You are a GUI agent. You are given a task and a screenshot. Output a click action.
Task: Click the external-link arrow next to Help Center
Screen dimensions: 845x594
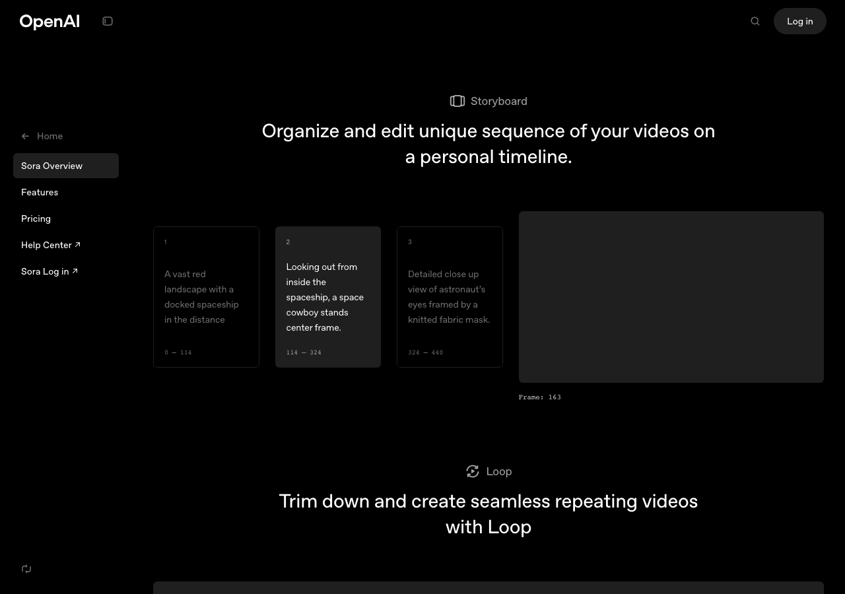click(x=77, y=244)
